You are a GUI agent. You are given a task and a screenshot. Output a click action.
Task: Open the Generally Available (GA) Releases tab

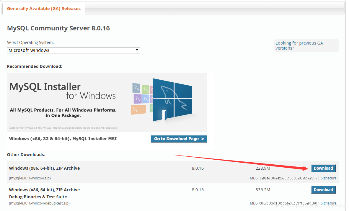click(x=44, y=9)
